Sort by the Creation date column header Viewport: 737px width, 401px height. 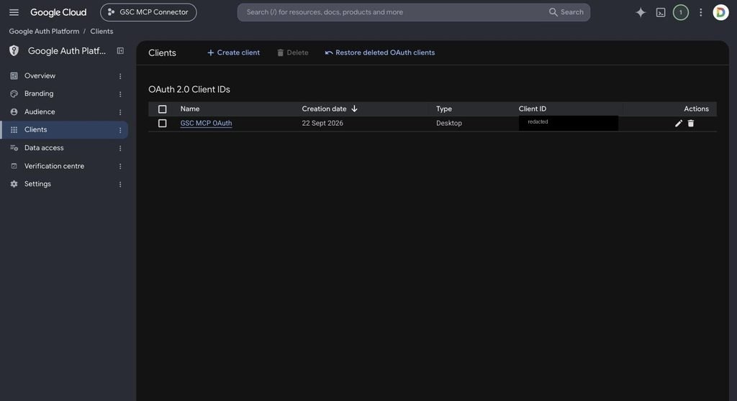click(x=324, y=109)
